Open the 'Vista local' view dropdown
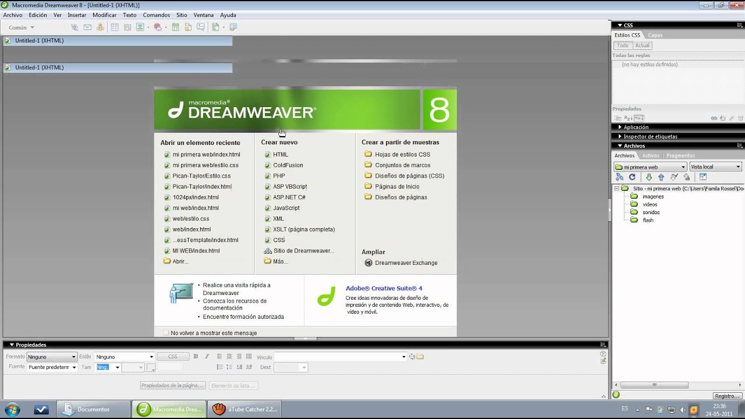The image size is (745, 419). click(715, 167)
